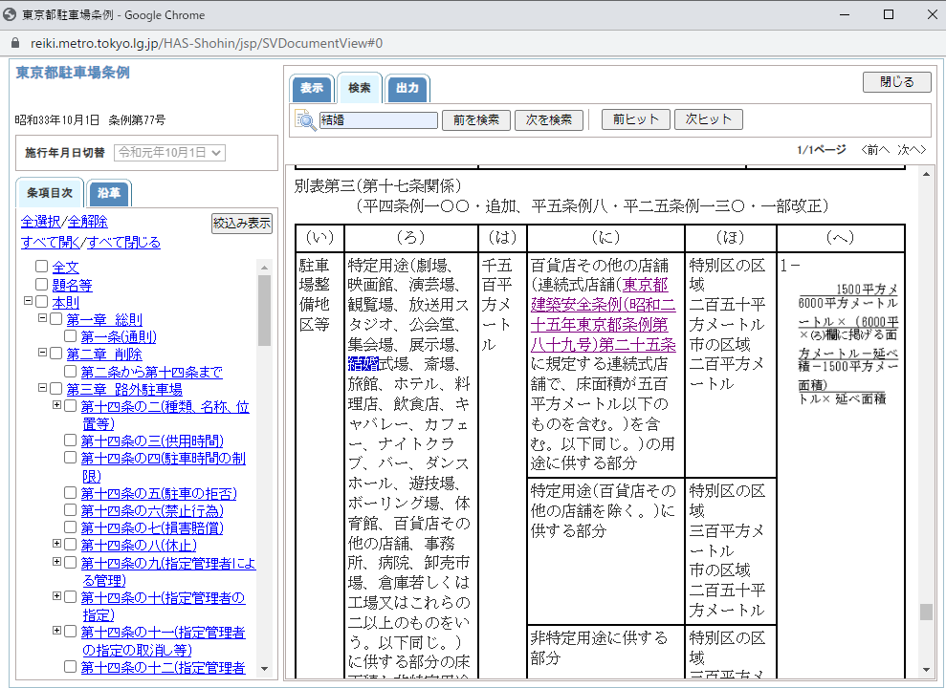Collapse the 第三章 路外駐車場 node
The width and height of the screenshot is (946, 688).
42,388
